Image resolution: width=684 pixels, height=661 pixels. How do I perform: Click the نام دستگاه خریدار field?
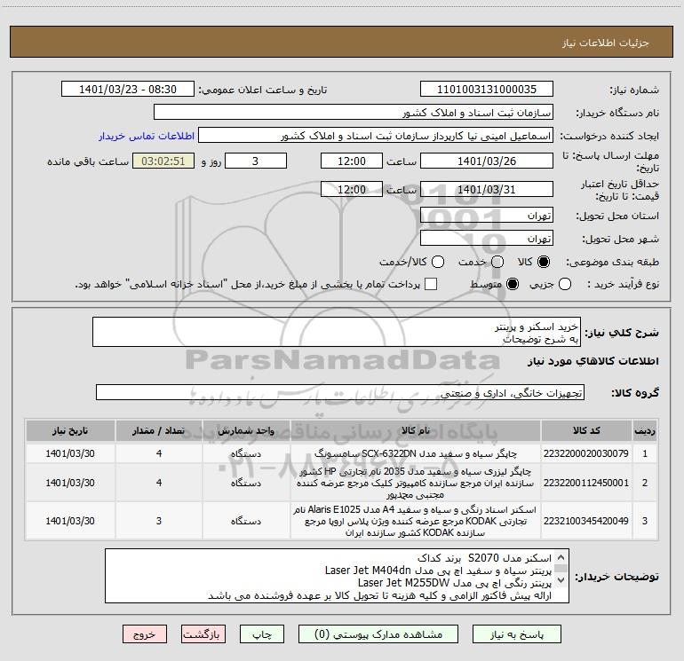(x=354, y=113)
